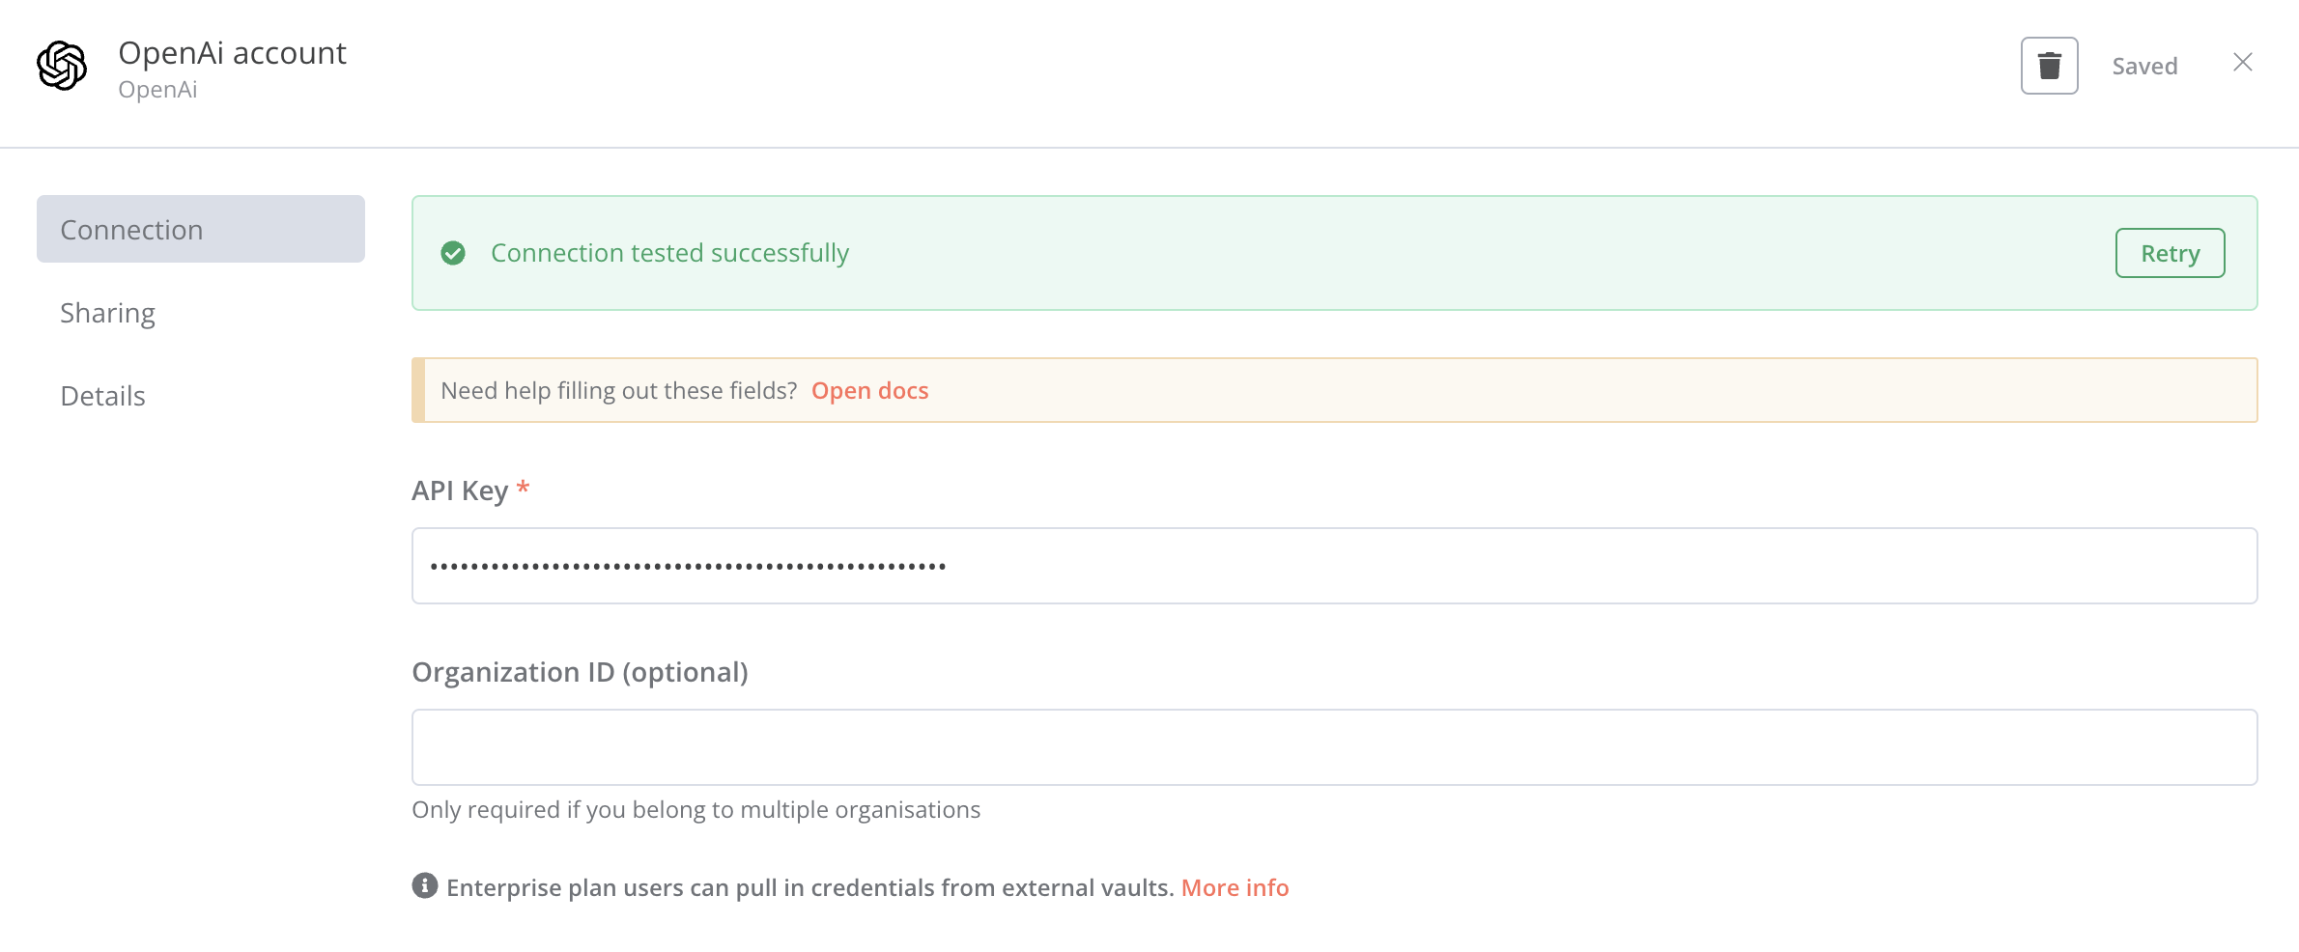The height and width of the screenshot is (952, 2299).
Task: Follow the More info link
Action: 1235,887
